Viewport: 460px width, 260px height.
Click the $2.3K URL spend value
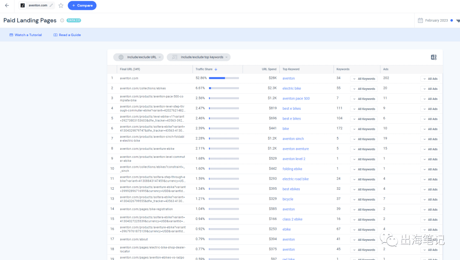[x=272, y=88]
